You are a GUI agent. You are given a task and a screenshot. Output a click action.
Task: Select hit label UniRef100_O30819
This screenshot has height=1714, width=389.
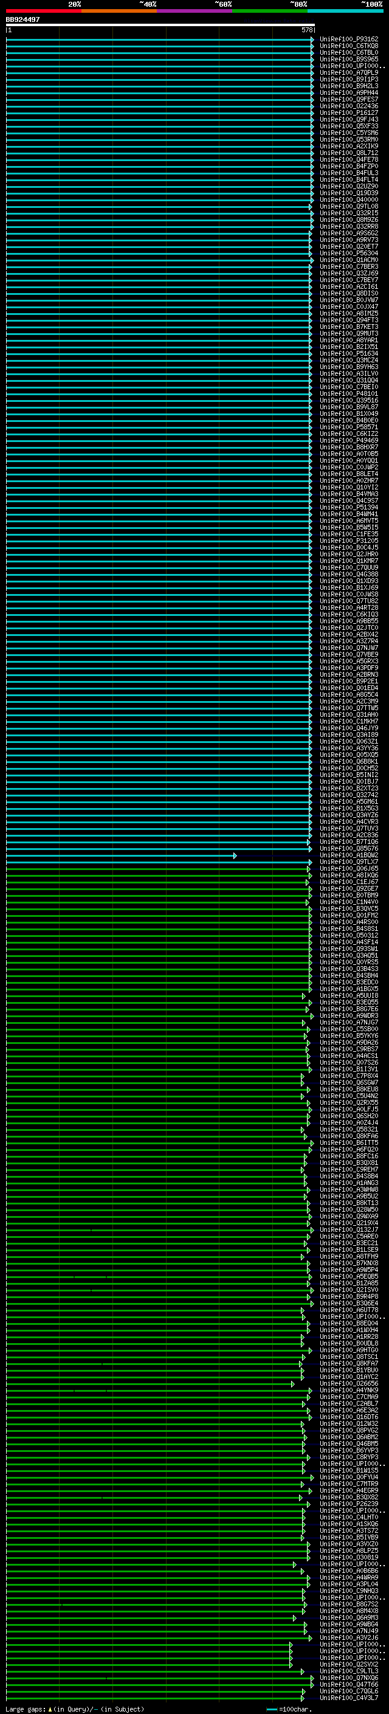[349, 1558]
